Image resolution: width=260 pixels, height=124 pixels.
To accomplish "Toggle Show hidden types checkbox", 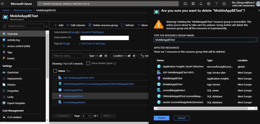I will point(88,64).
